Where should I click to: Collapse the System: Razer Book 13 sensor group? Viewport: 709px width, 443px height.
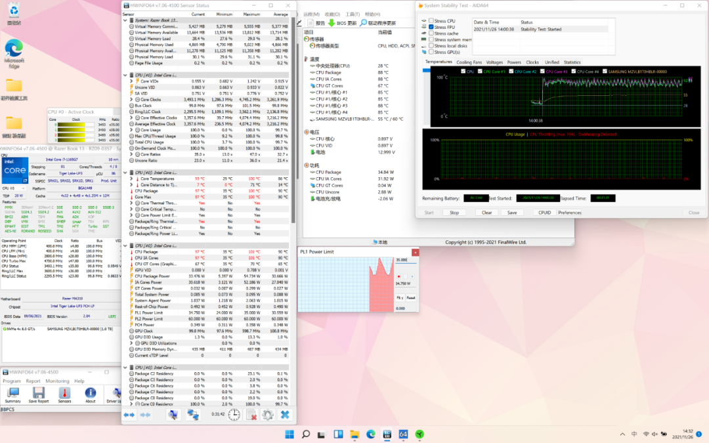click(126, 20)
